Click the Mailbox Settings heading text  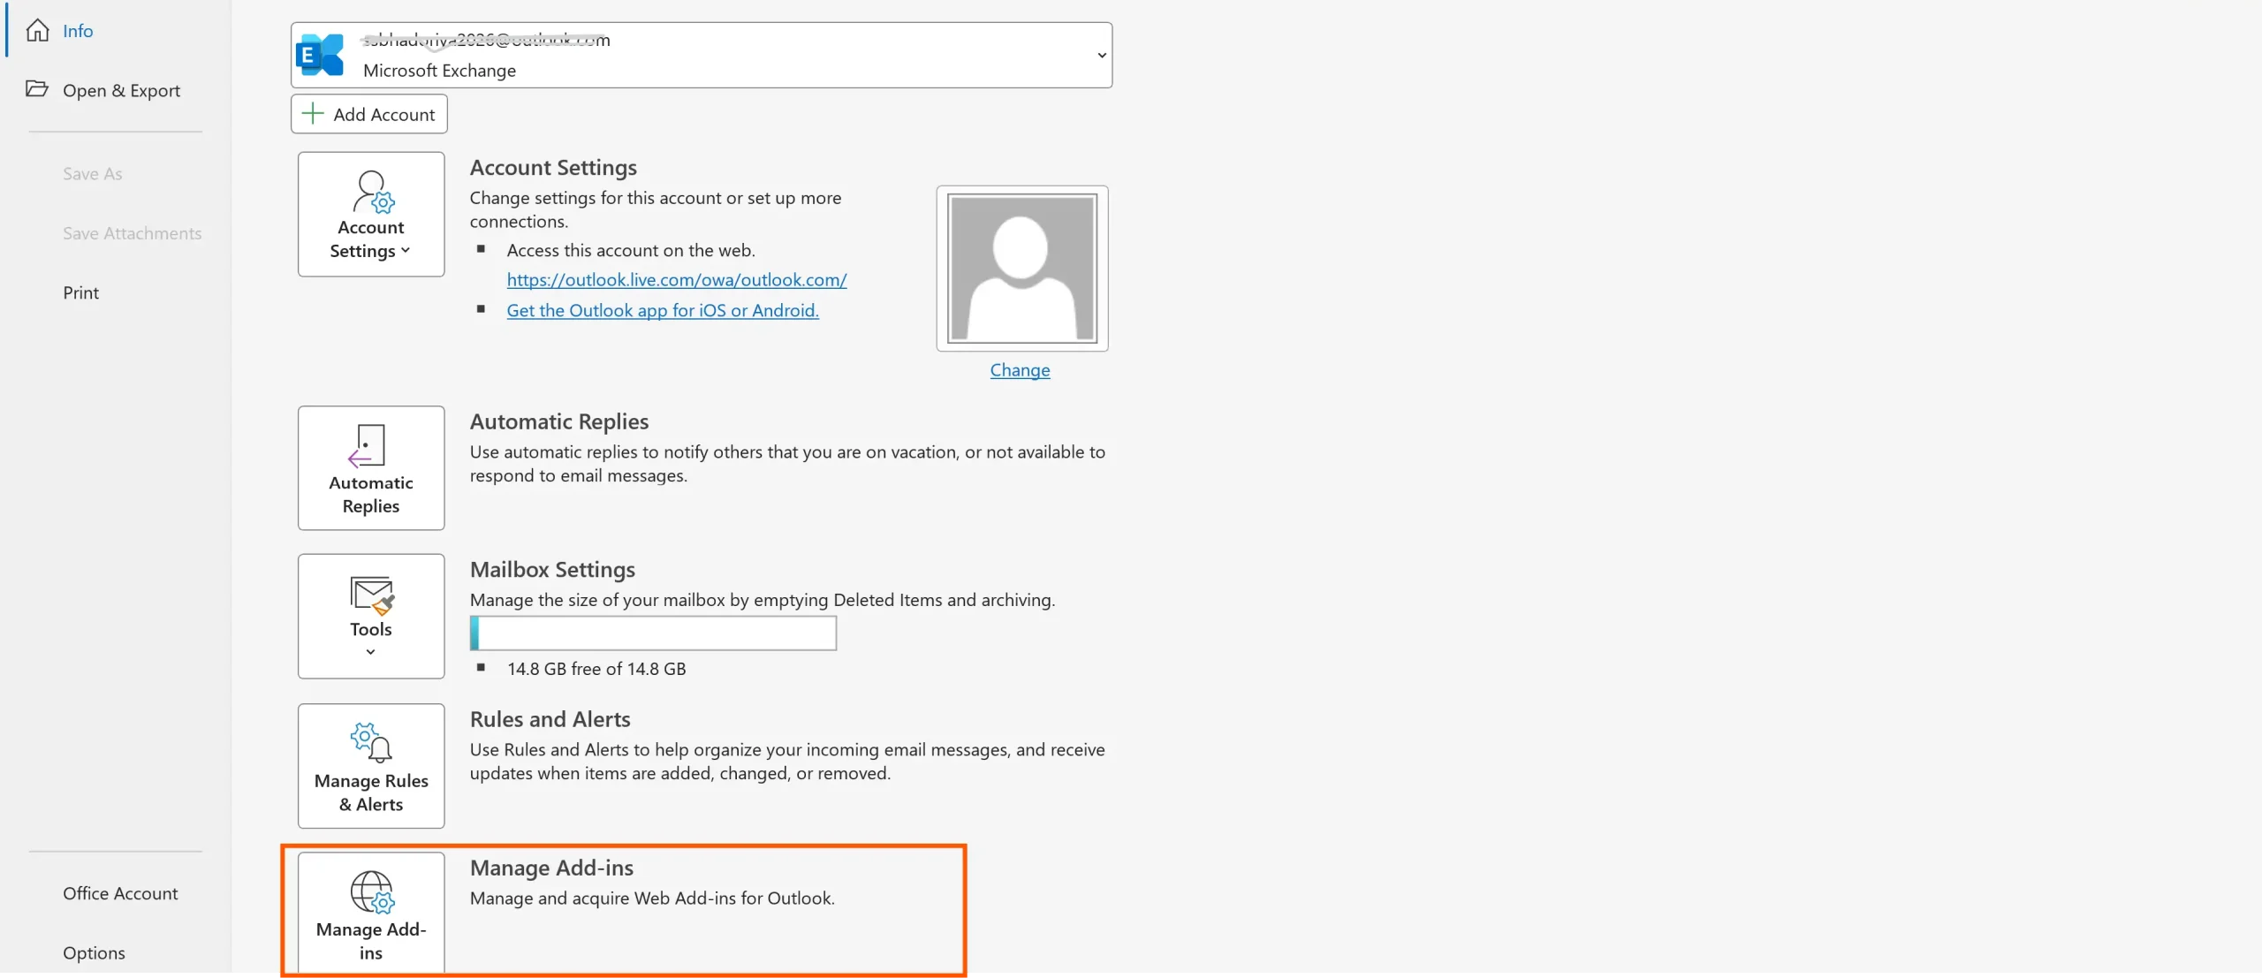coord(552,570)
